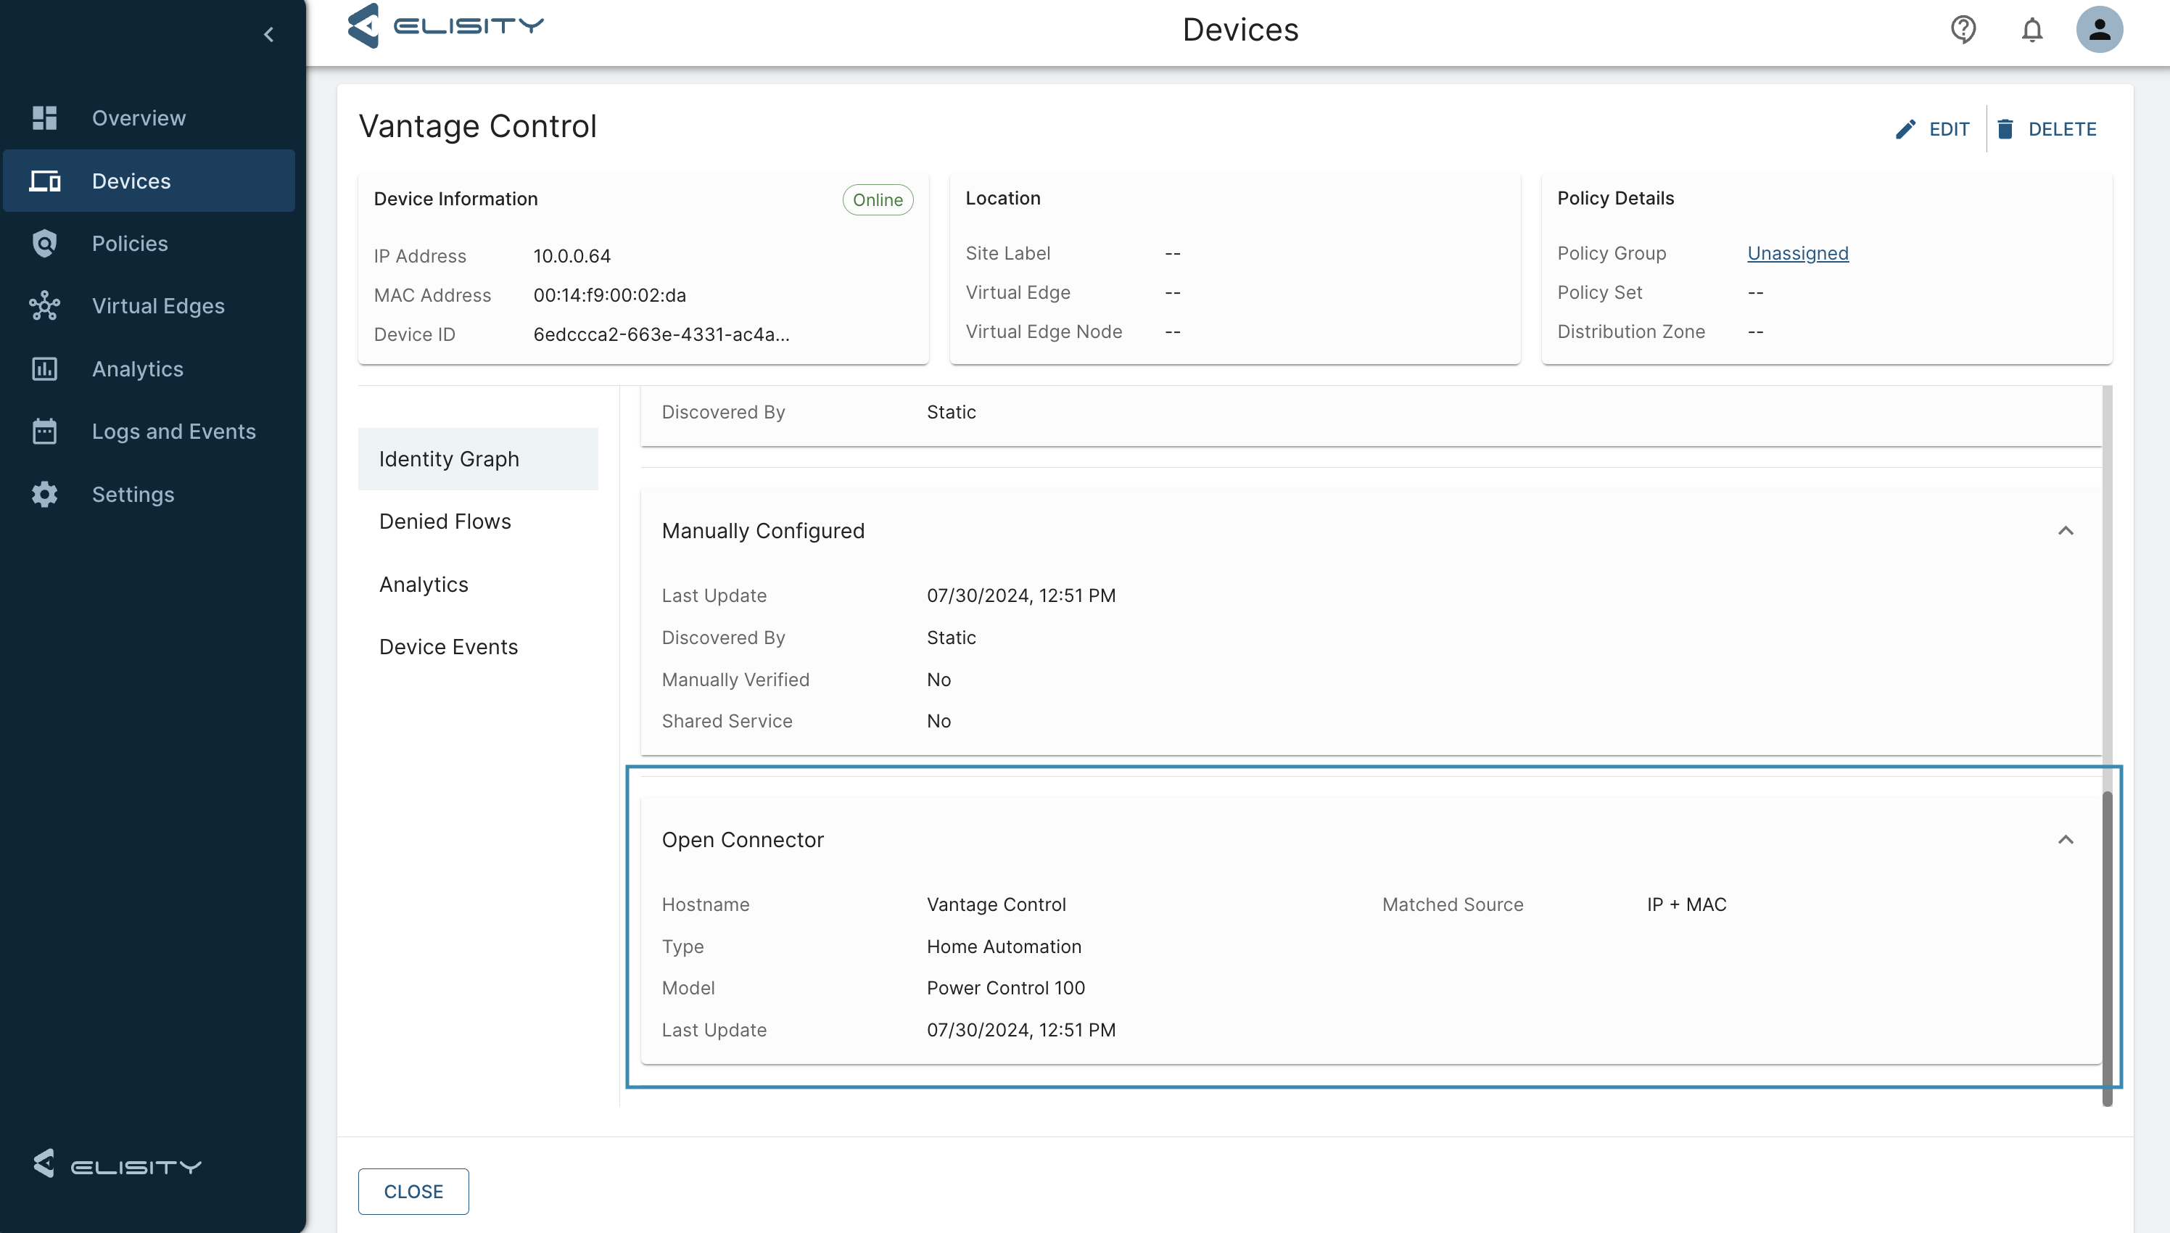Click the EDIT button label
The image size is (2170, 1233).
1949,130
